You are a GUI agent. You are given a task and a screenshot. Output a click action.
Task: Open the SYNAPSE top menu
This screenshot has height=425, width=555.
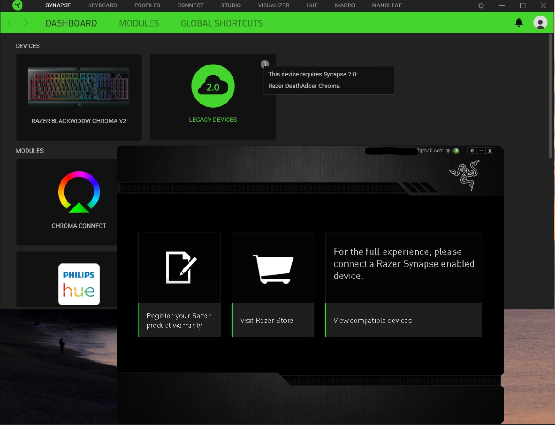click(58, 5)
